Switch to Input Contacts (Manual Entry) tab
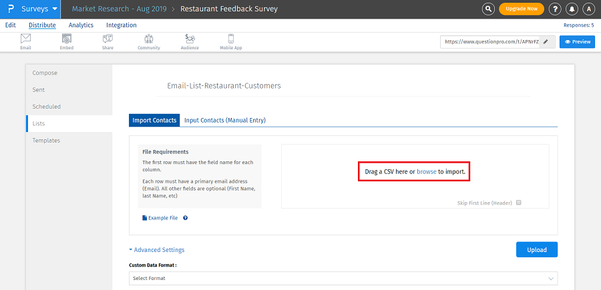 click(x=225, y=121)
